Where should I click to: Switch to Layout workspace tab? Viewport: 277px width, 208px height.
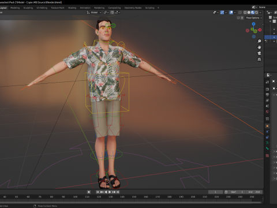(x=3, y=8)
